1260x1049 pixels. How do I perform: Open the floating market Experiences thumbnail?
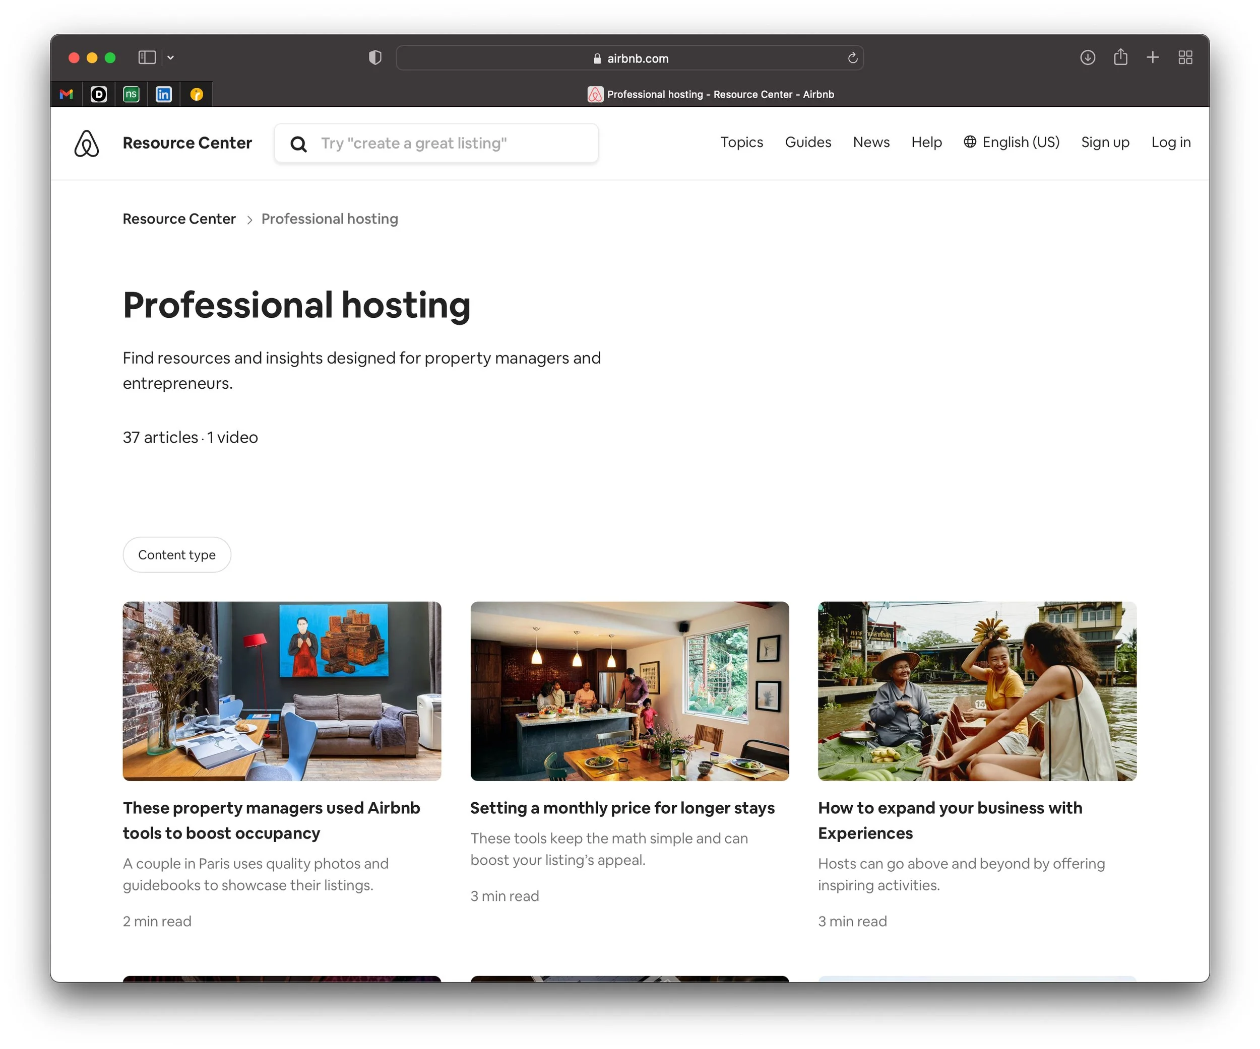coord(977,690)
